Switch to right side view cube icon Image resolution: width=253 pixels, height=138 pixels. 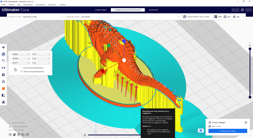pos(27,135)
